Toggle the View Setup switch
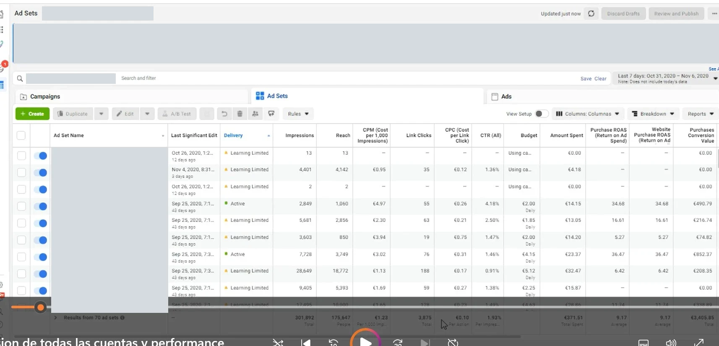This screenshot has width=719, height=346. 542,114
